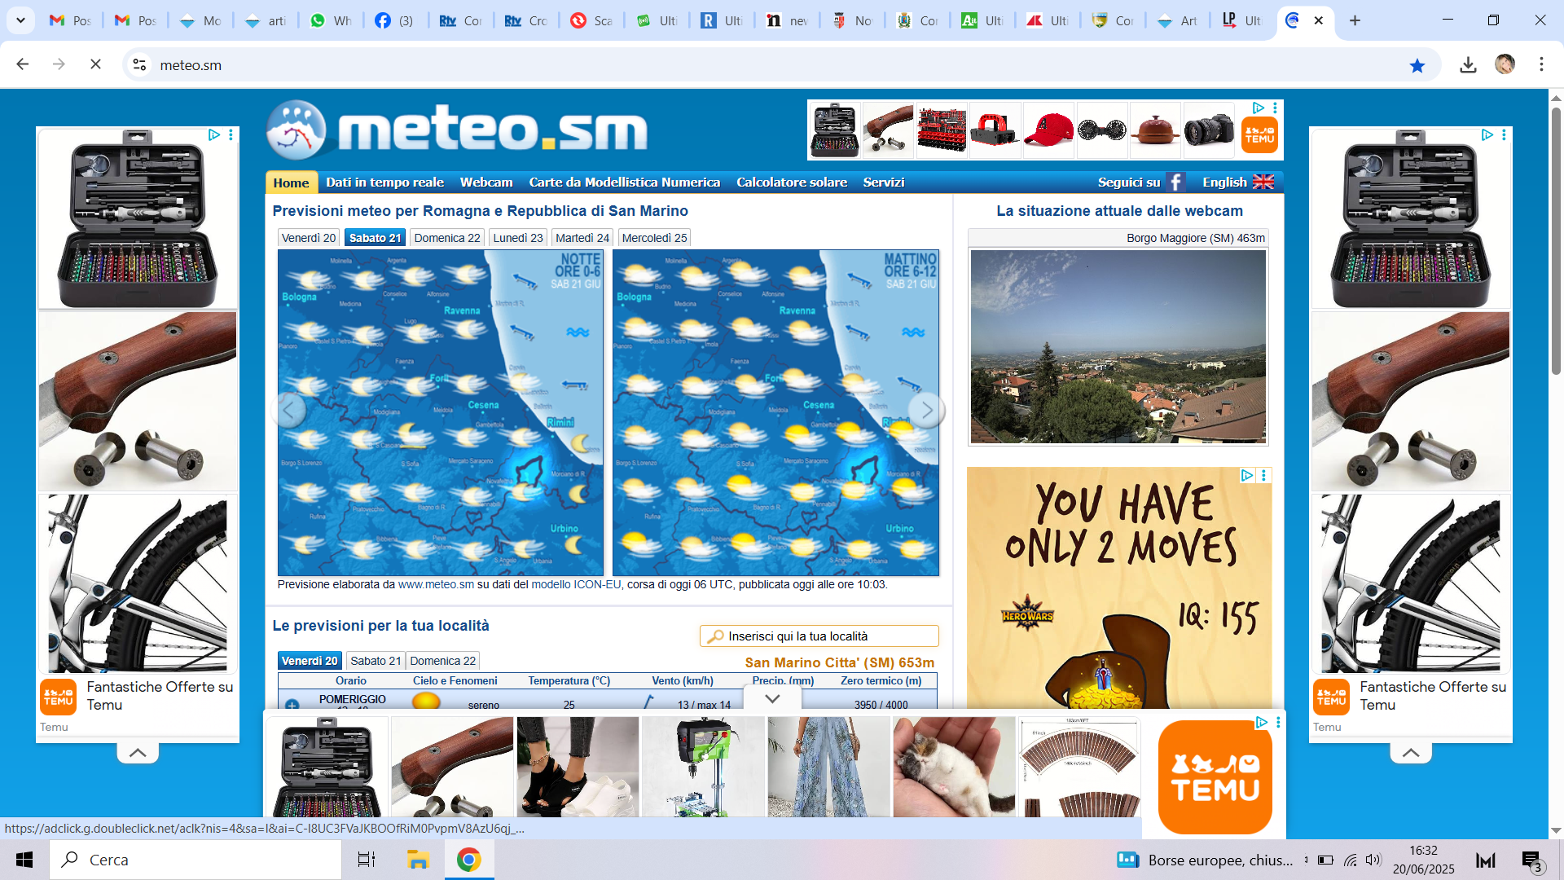Open the notifications center icon
Viewport: 1564px width, 880px height.
pos(1532,860)
